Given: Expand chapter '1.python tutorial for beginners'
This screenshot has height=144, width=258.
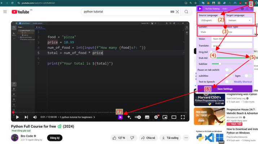Looking at the screenshot, I should (77, 117).
